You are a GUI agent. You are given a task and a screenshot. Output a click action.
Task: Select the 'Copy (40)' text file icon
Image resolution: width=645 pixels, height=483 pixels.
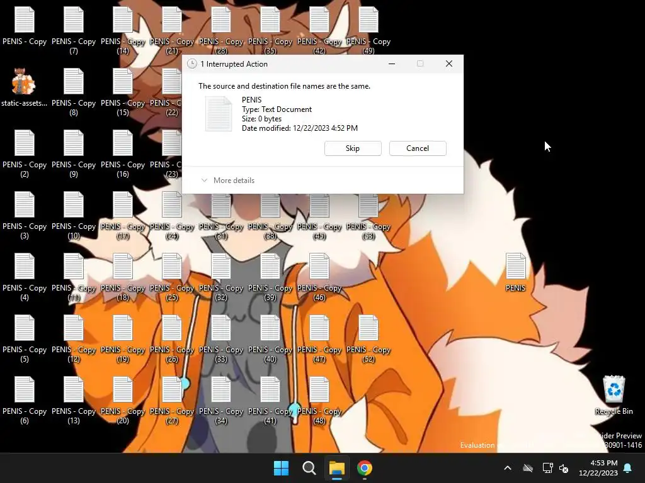tap(270, 328)
